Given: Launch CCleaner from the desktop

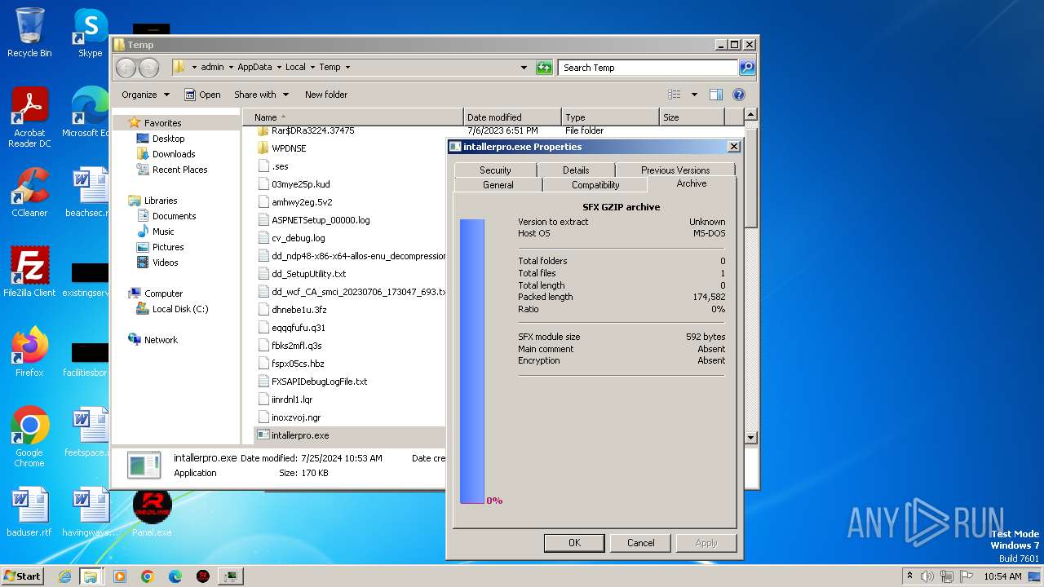Looking at the screenshot, I should coord(29,192).
